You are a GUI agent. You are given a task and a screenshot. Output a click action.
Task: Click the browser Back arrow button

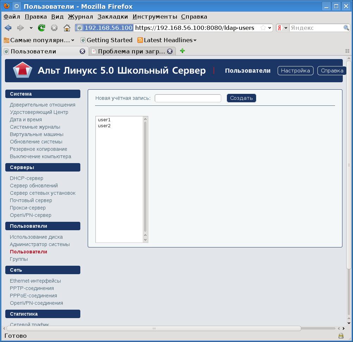[8, 28]
